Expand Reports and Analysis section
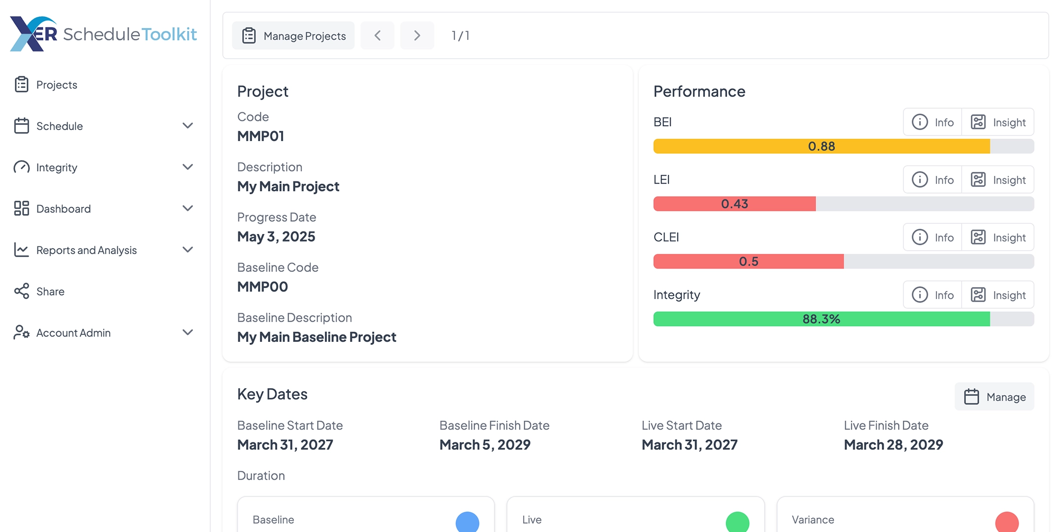This screenshot has width=1059, height=532. click(x=188, y=250)
